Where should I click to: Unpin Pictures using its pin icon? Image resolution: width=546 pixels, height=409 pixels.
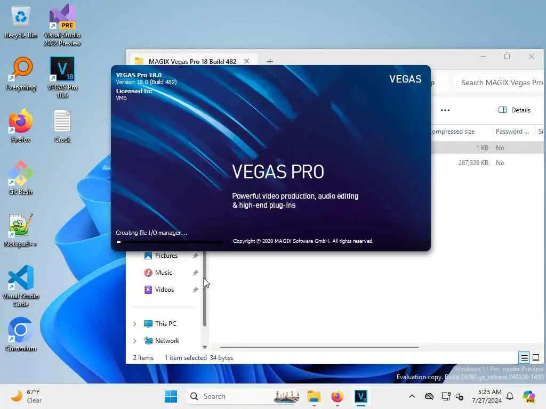click(x=195, y=256)
